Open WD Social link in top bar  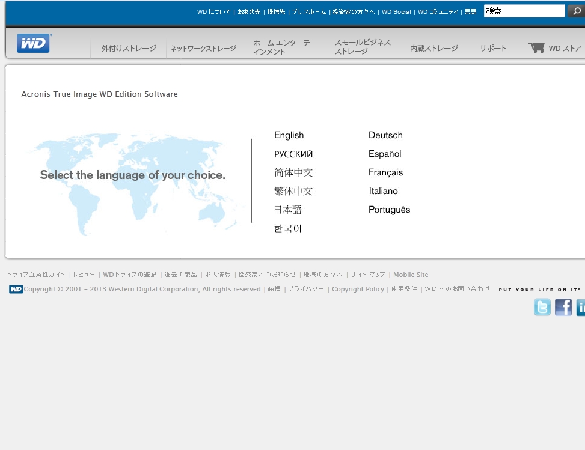tap(396, 12)
